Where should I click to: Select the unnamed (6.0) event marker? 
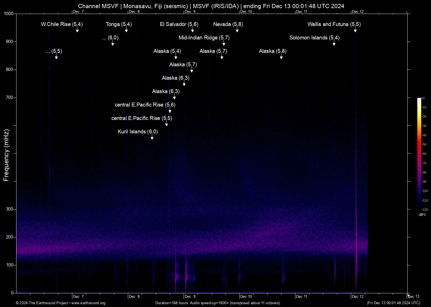click(111, 38)
